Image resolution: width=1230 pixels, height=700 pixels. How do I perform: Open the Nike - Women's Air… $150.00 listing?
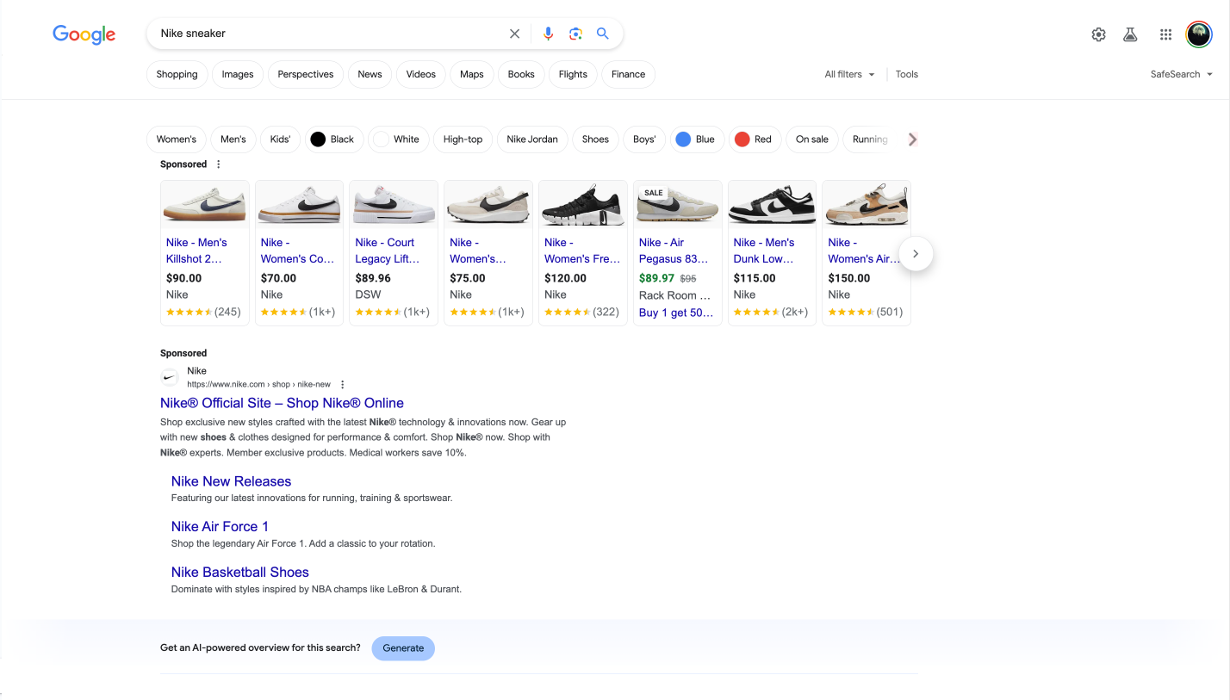tap(867, 253)
